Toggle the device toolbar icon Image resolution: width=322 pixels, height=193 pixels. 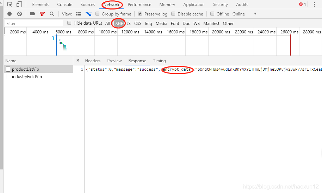pos(19,4)
